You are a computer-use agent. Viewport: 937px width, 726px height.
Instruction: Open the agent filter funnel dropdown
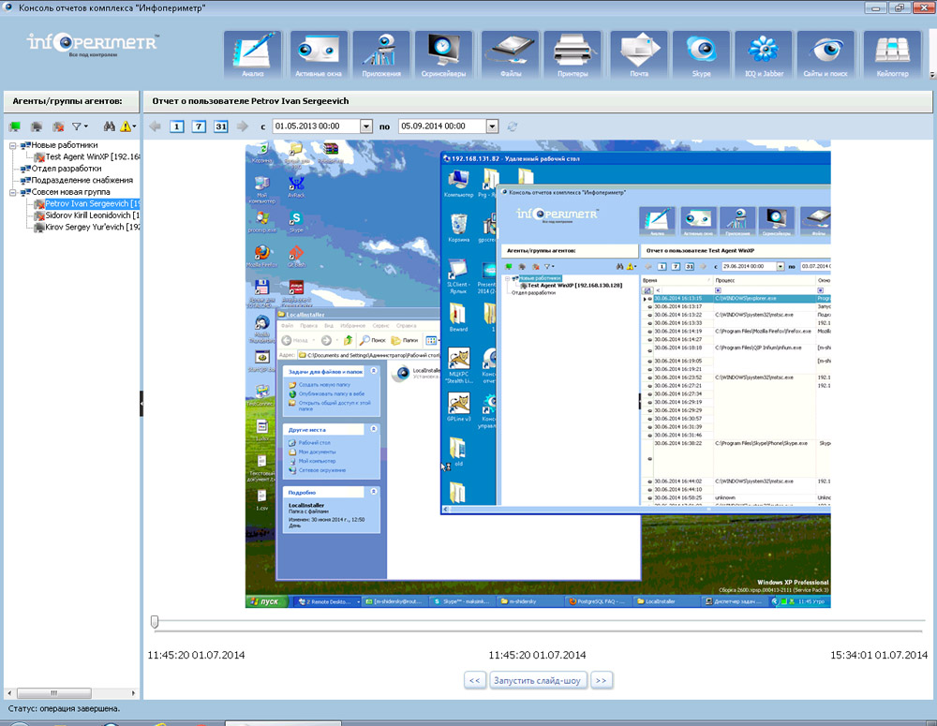(81, 126)
